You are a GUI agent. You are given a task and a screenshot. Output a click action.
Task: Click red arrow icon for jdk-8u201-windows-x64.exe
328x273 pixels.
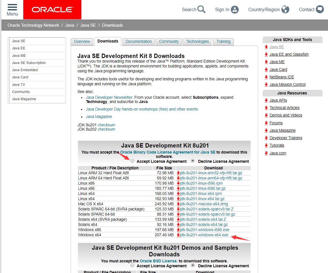pos(178,235)
